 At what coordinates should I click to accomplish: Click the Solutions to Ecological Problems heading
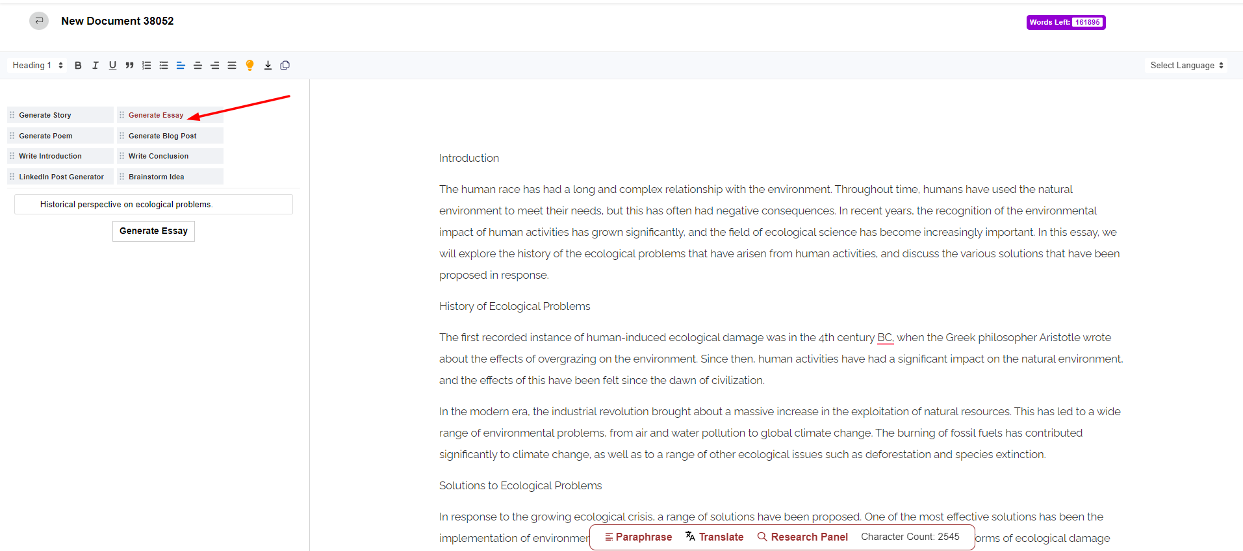520,485
